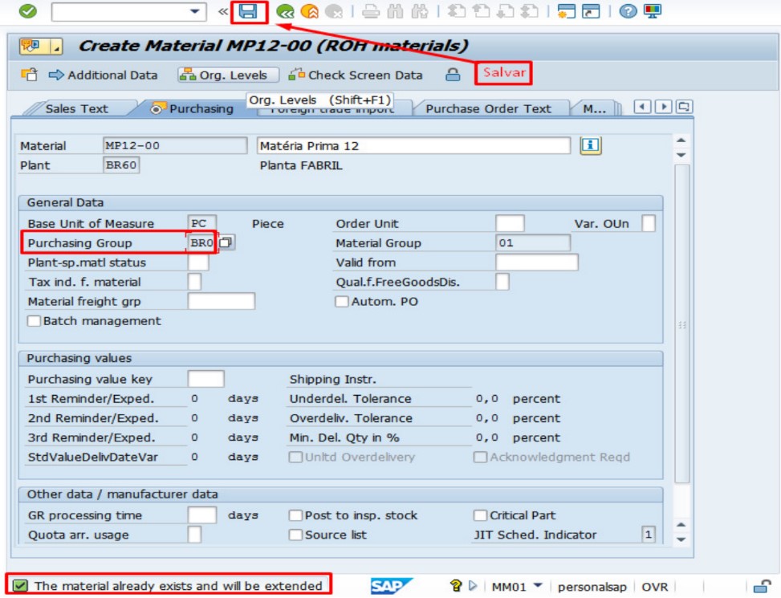Click the top scroll up arrow
This screenshot has height=598, width=781.
coord(681,140)
